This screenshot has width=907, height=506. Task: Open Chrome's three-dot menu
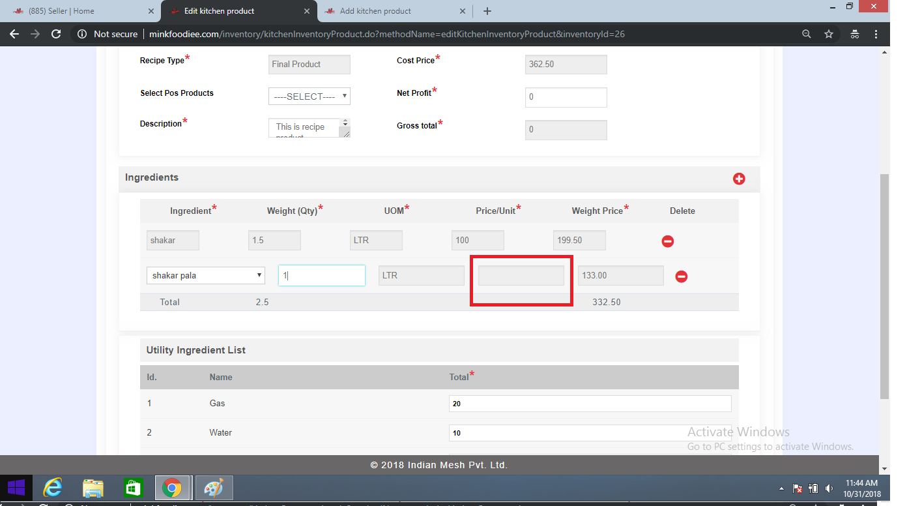(875, 34)
